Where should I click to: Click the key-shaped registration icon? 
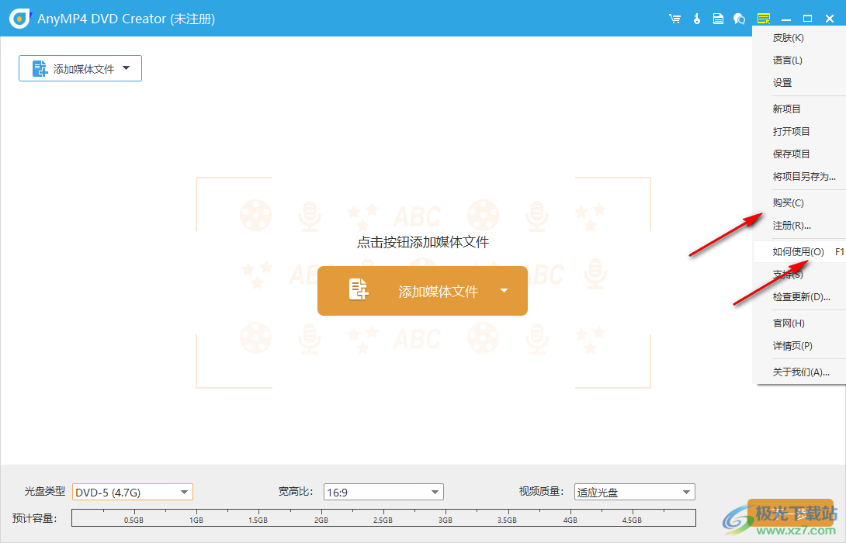tap(696, 18)
